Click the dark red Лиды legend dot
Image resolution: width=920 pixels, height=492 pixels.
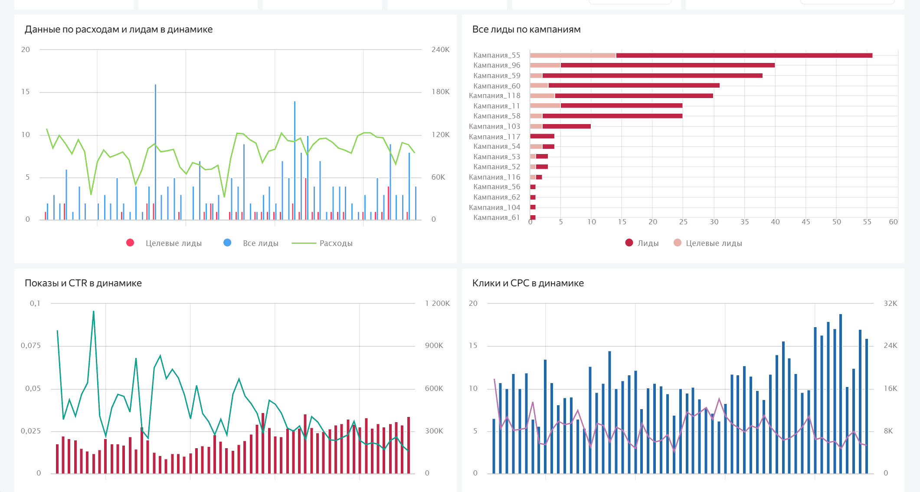(629, 243)
